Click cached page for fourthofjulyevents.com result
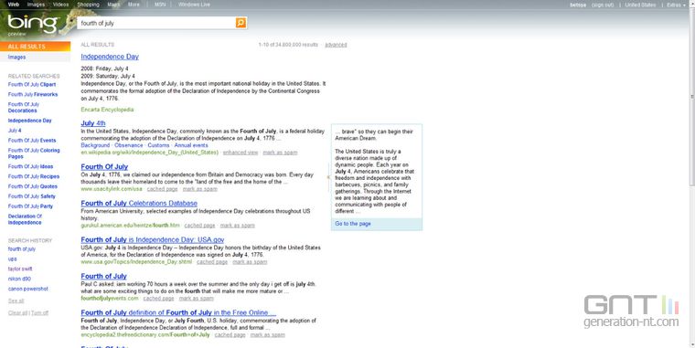Viewport: 695px width, 348px height. point(159,299)
